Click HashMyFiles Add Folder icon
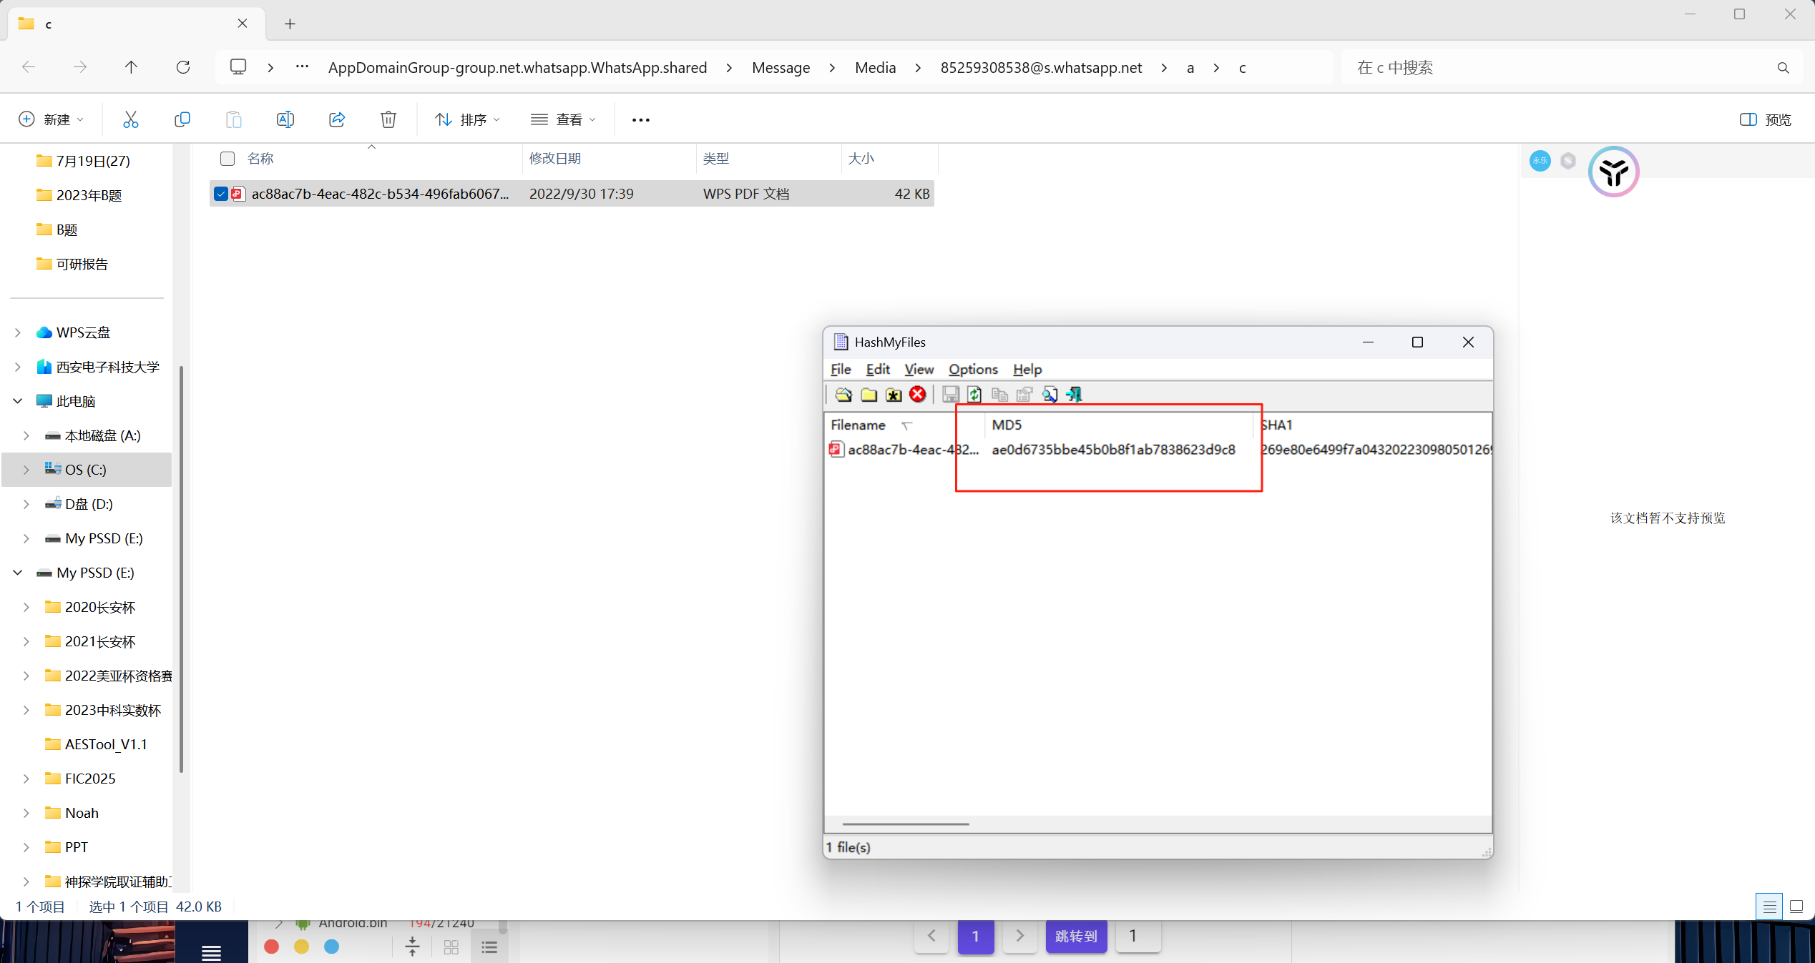Viewport: 1815px width, 963px height. click(869, 395)
